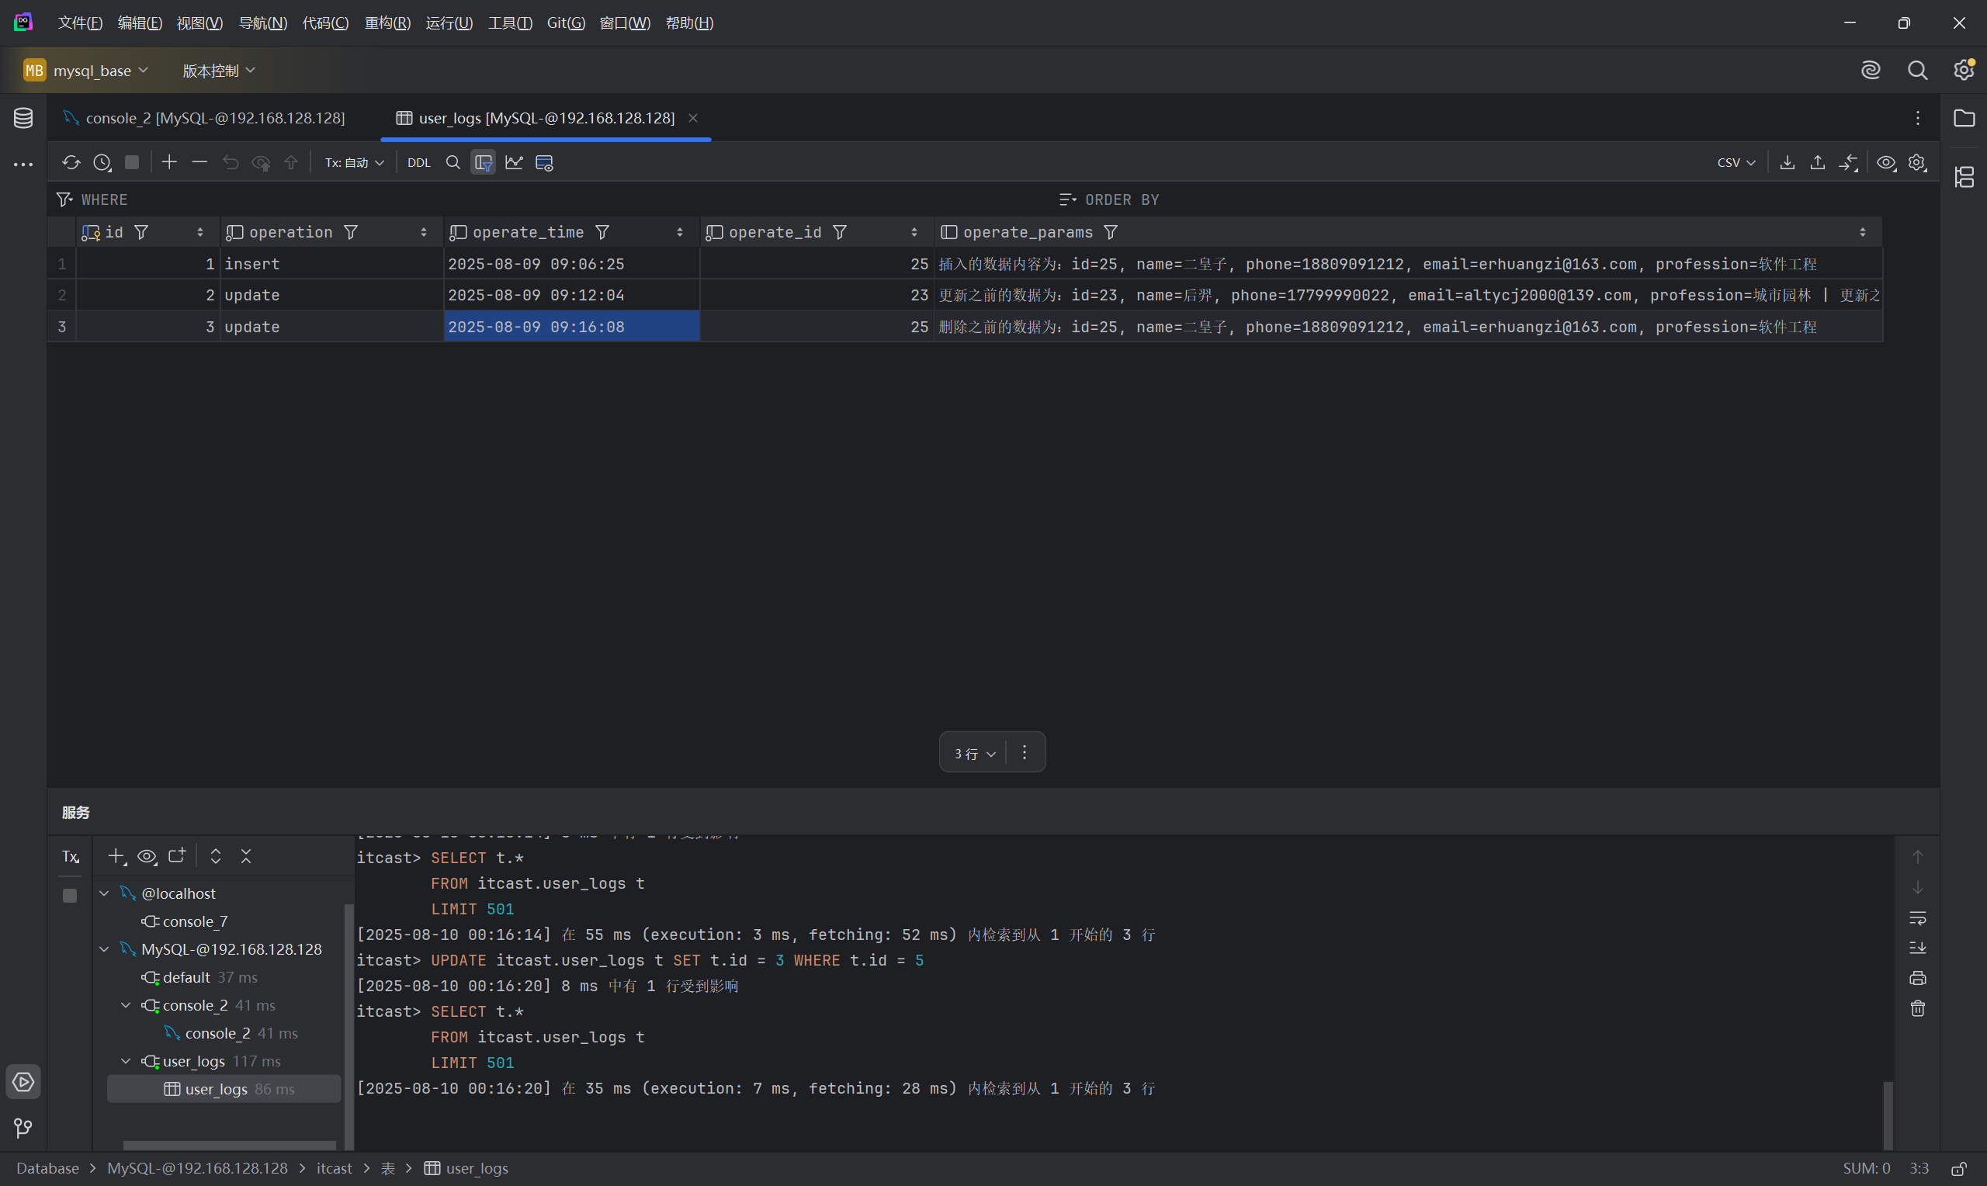Open the Tx auto transaction mode dropdown

coord(354,162)
